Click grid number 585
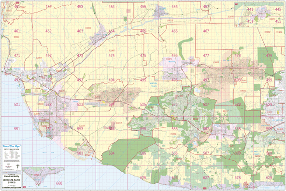The image size is (286, 191). (x=143, y=153)
